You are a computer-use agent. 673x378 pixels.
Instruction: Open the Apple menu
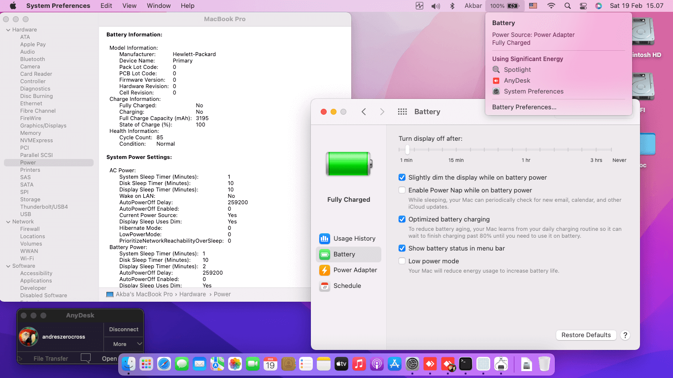click(13, 6)
